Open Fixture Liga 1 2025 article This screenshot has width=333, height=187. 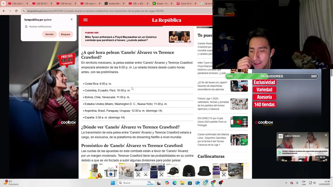[x=213, y=104]
